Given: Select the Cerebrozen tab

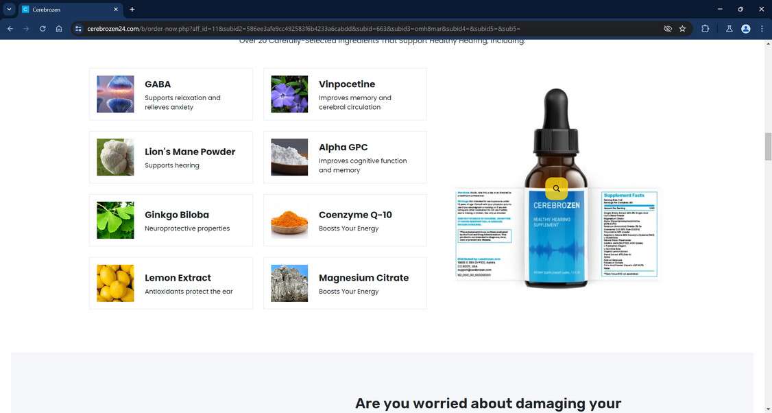Looking at the screenshot, I should pyautogui.click(x=71, y=10).
